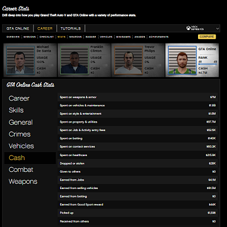Viewport: 227px width, 227px height.
Task: Click Michael De Santa's name text
Action: [x=44, y=49]
